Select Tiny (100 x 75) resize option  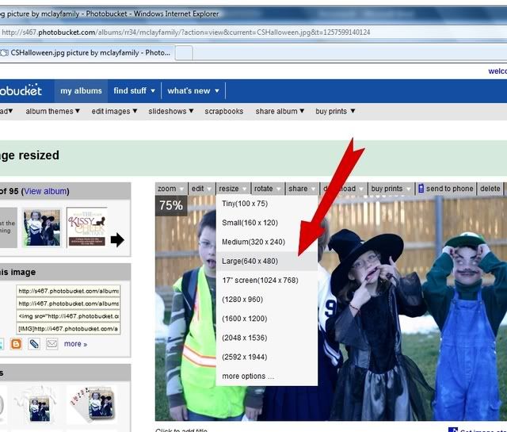(267, 204)
